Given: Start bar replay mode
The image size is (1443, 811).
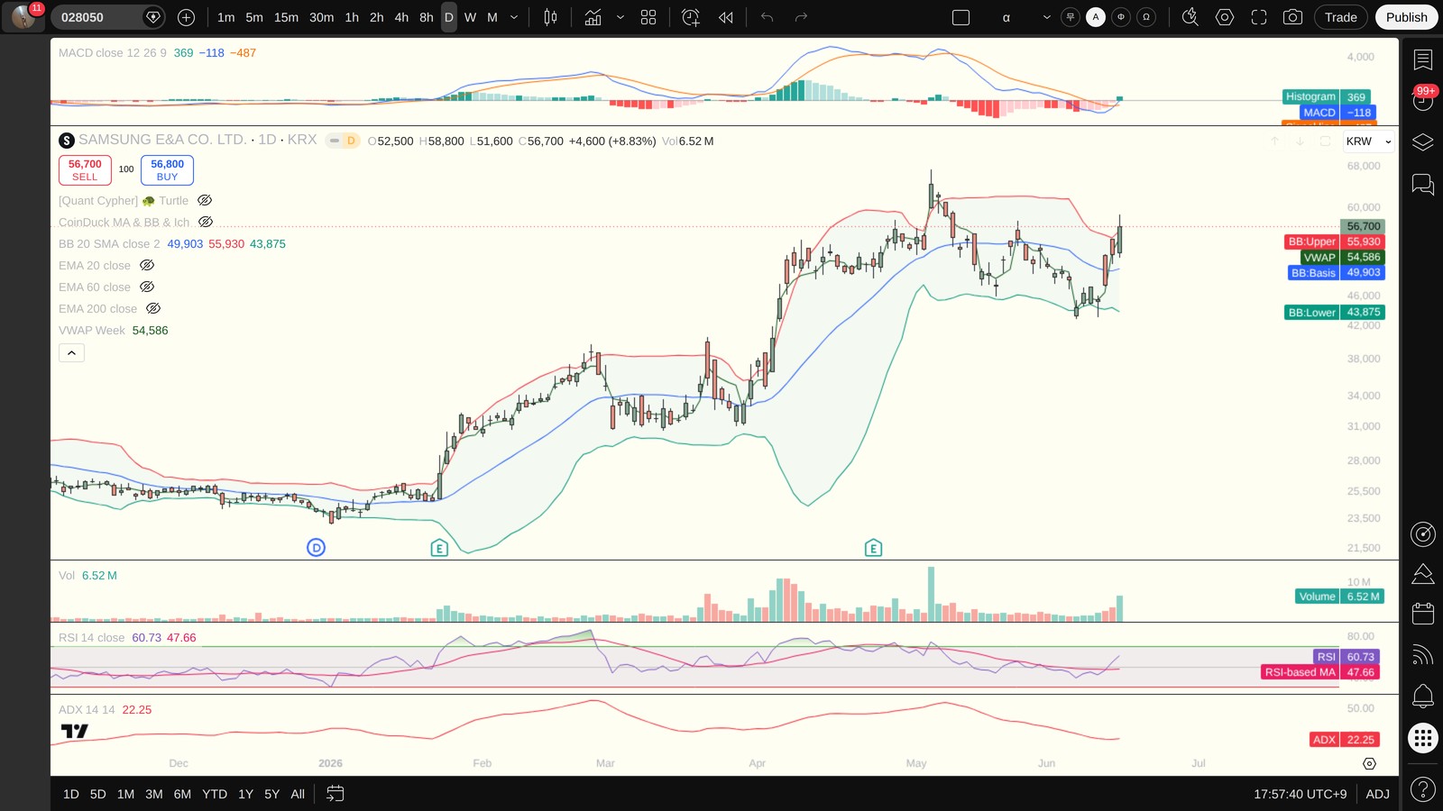Looking at the screenshot, I should (x=725, y=17).
